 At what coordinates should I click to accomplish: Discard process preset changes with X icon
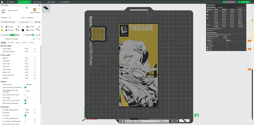pos(37,39)
